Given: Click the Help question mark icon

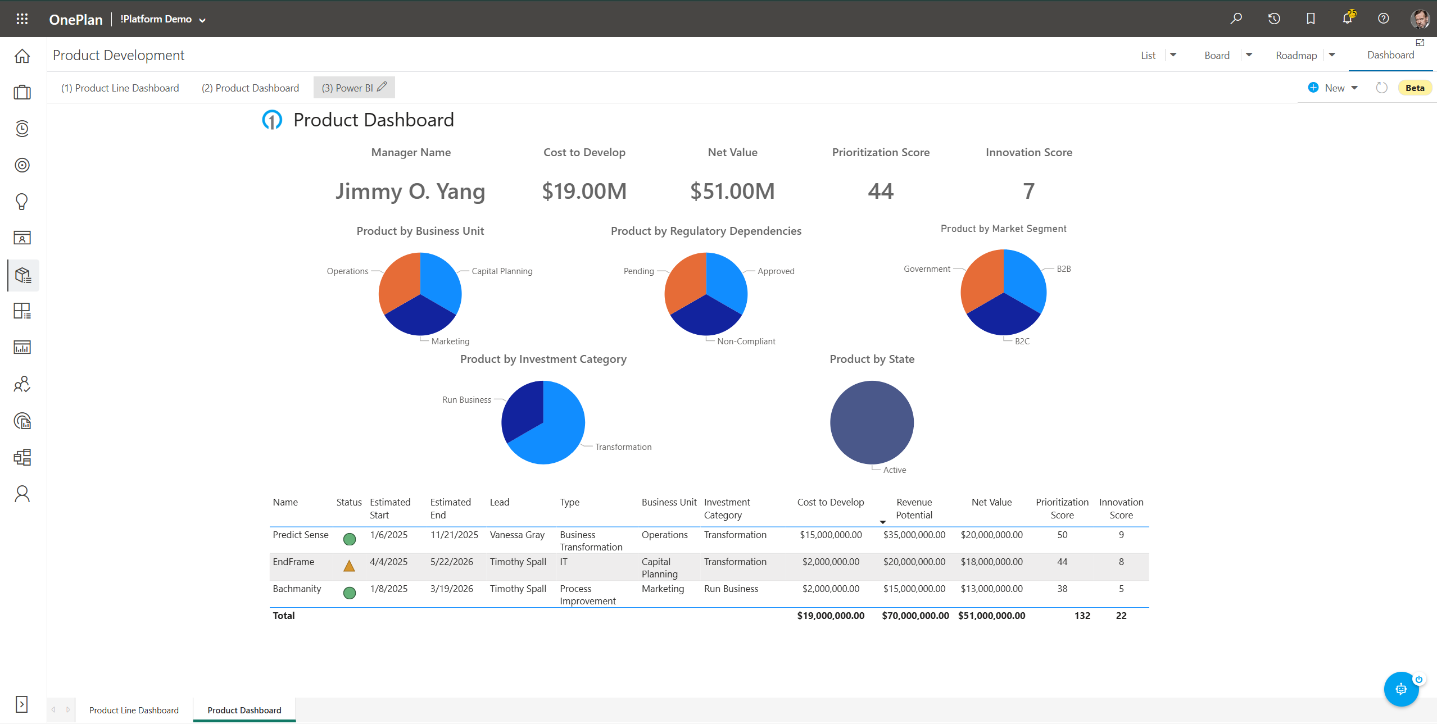Looking at the screenshot, I should tap(1384, 19).
